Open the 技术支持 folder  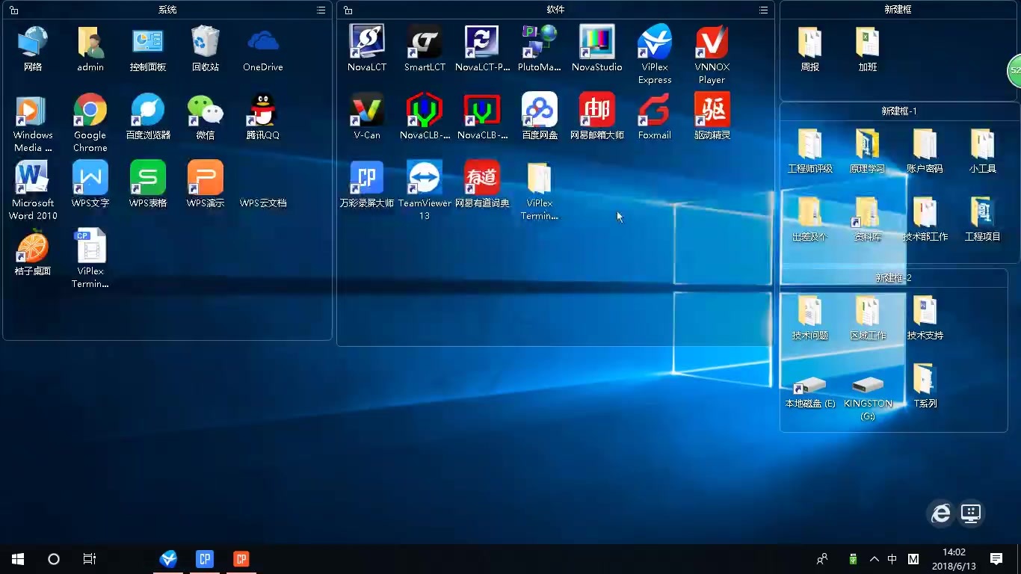[925, 310]
